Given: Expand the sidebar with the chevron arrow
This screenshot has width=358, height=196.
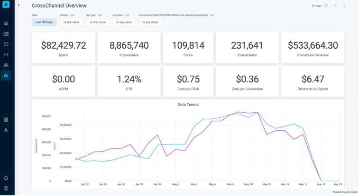Looking at the screenshot, I should pyautogui.click(x=18, y=5).
